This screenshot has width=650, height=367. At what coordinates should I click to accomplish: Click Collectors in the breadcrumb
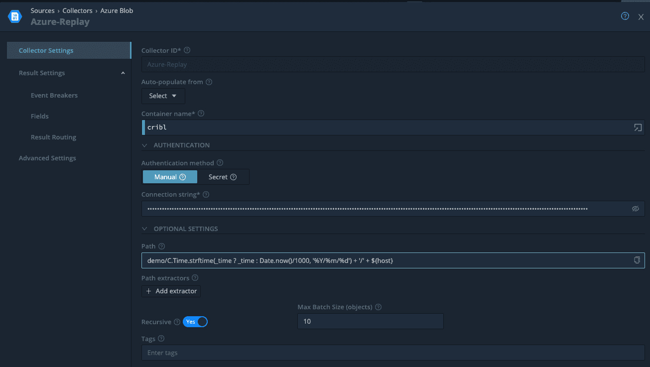point(77,10)
